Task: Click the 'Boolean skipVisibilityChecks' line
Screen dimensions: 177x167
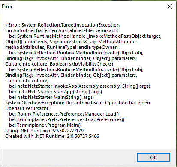Action: coord(59,64)
